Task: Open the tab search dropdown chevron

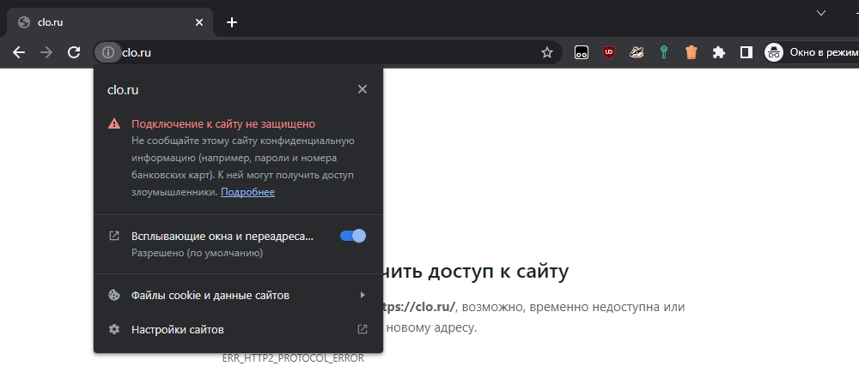Action: click(x=820, y=12)
